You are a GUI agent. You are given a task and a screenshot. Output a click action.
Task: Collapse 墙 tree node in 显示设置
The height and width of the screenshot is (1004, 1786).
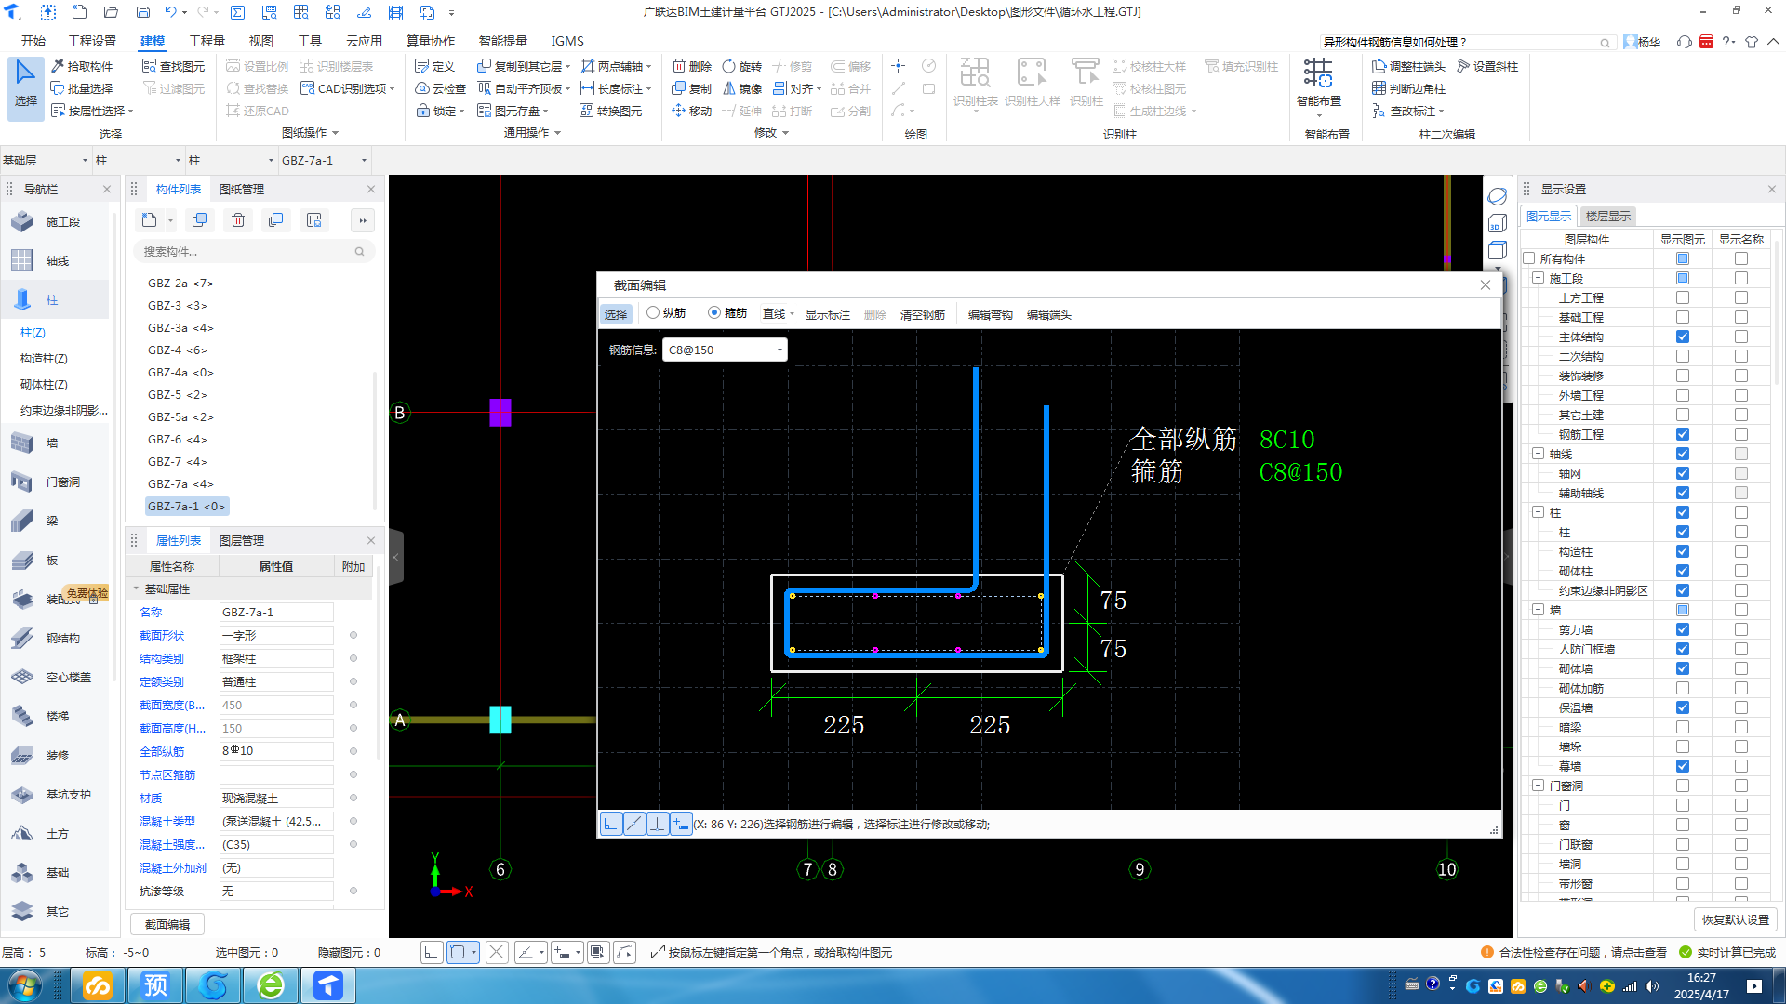tap(1539, 610)
